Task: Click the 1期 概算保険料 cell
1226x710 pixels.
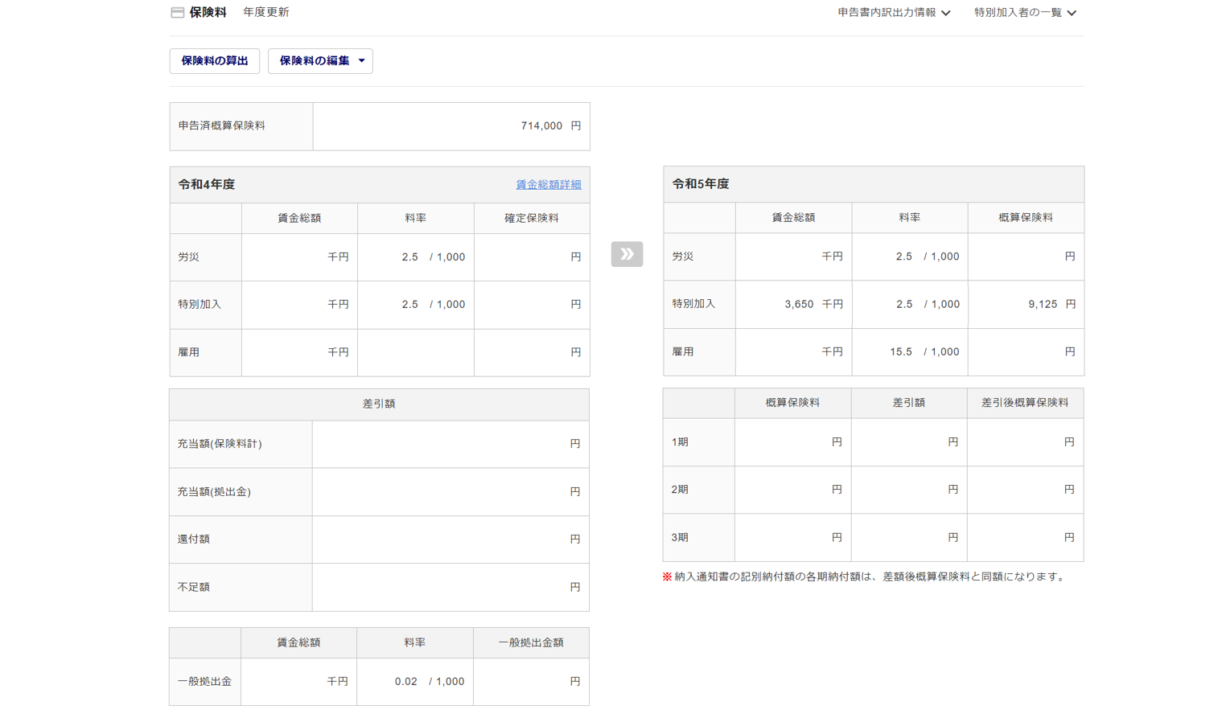Action: pos(792,442)
